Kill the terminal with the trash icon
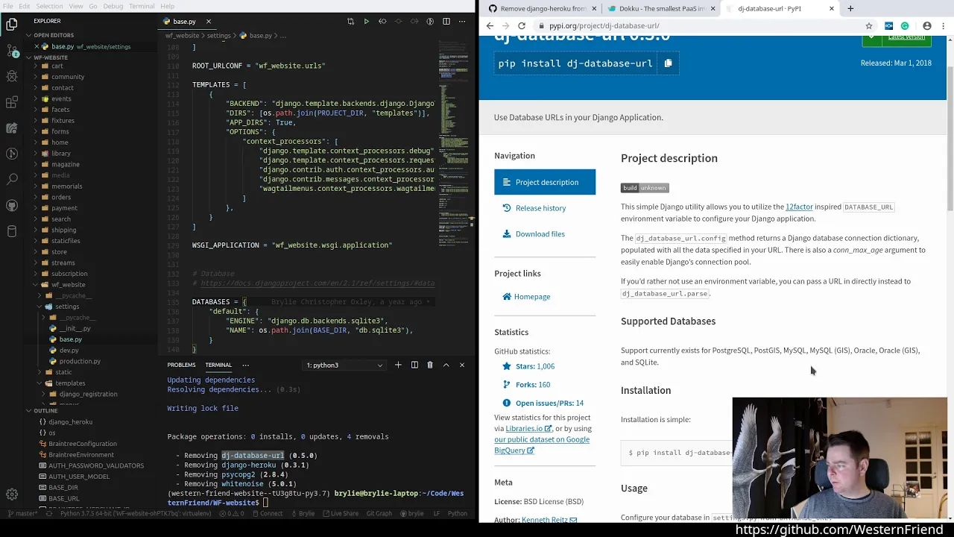The width and height of the screenshot is (954, 537). tap(430, 365)
